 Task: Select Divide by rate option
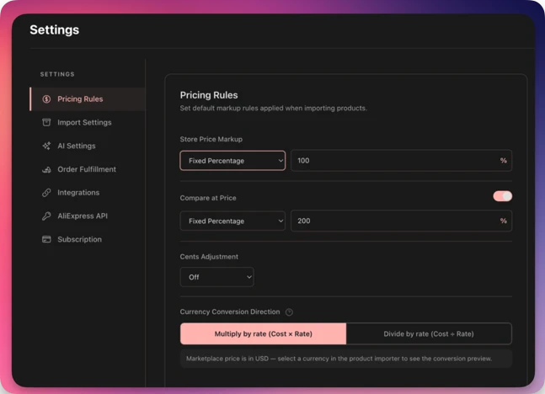point(429,334)
